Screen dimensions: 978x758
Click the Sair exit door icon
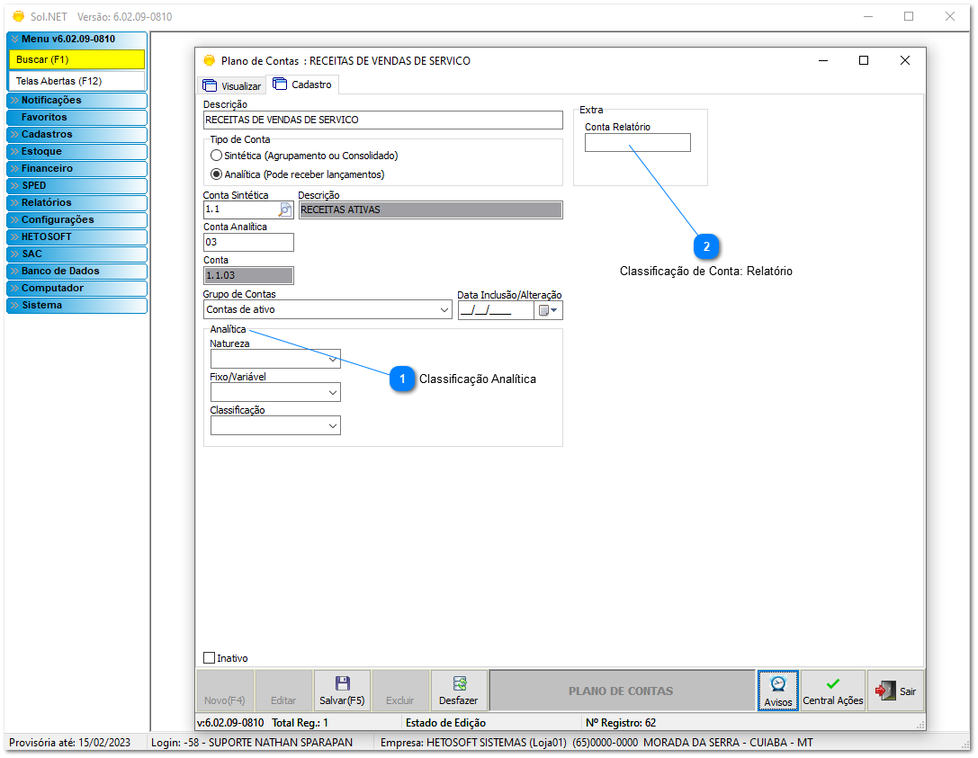[x=884, y=691]
